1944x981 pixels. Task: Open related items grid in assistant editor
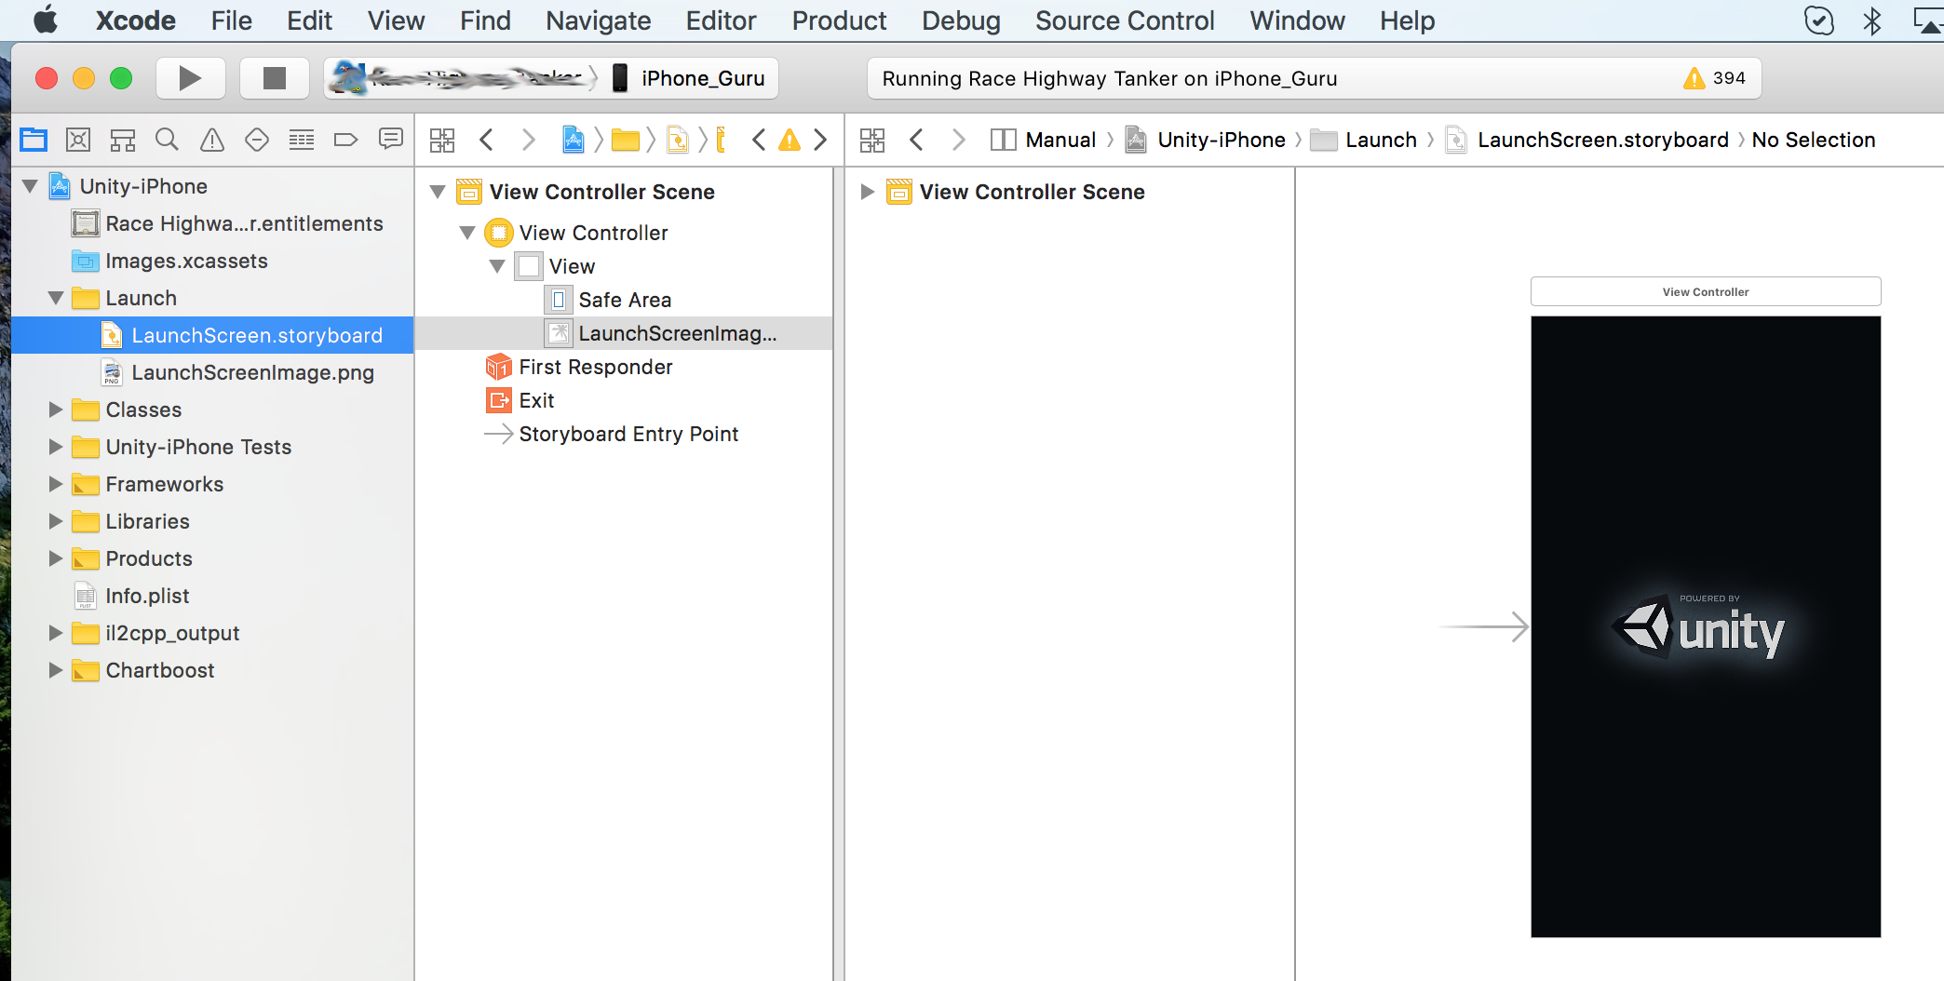[x=872, y=141]
